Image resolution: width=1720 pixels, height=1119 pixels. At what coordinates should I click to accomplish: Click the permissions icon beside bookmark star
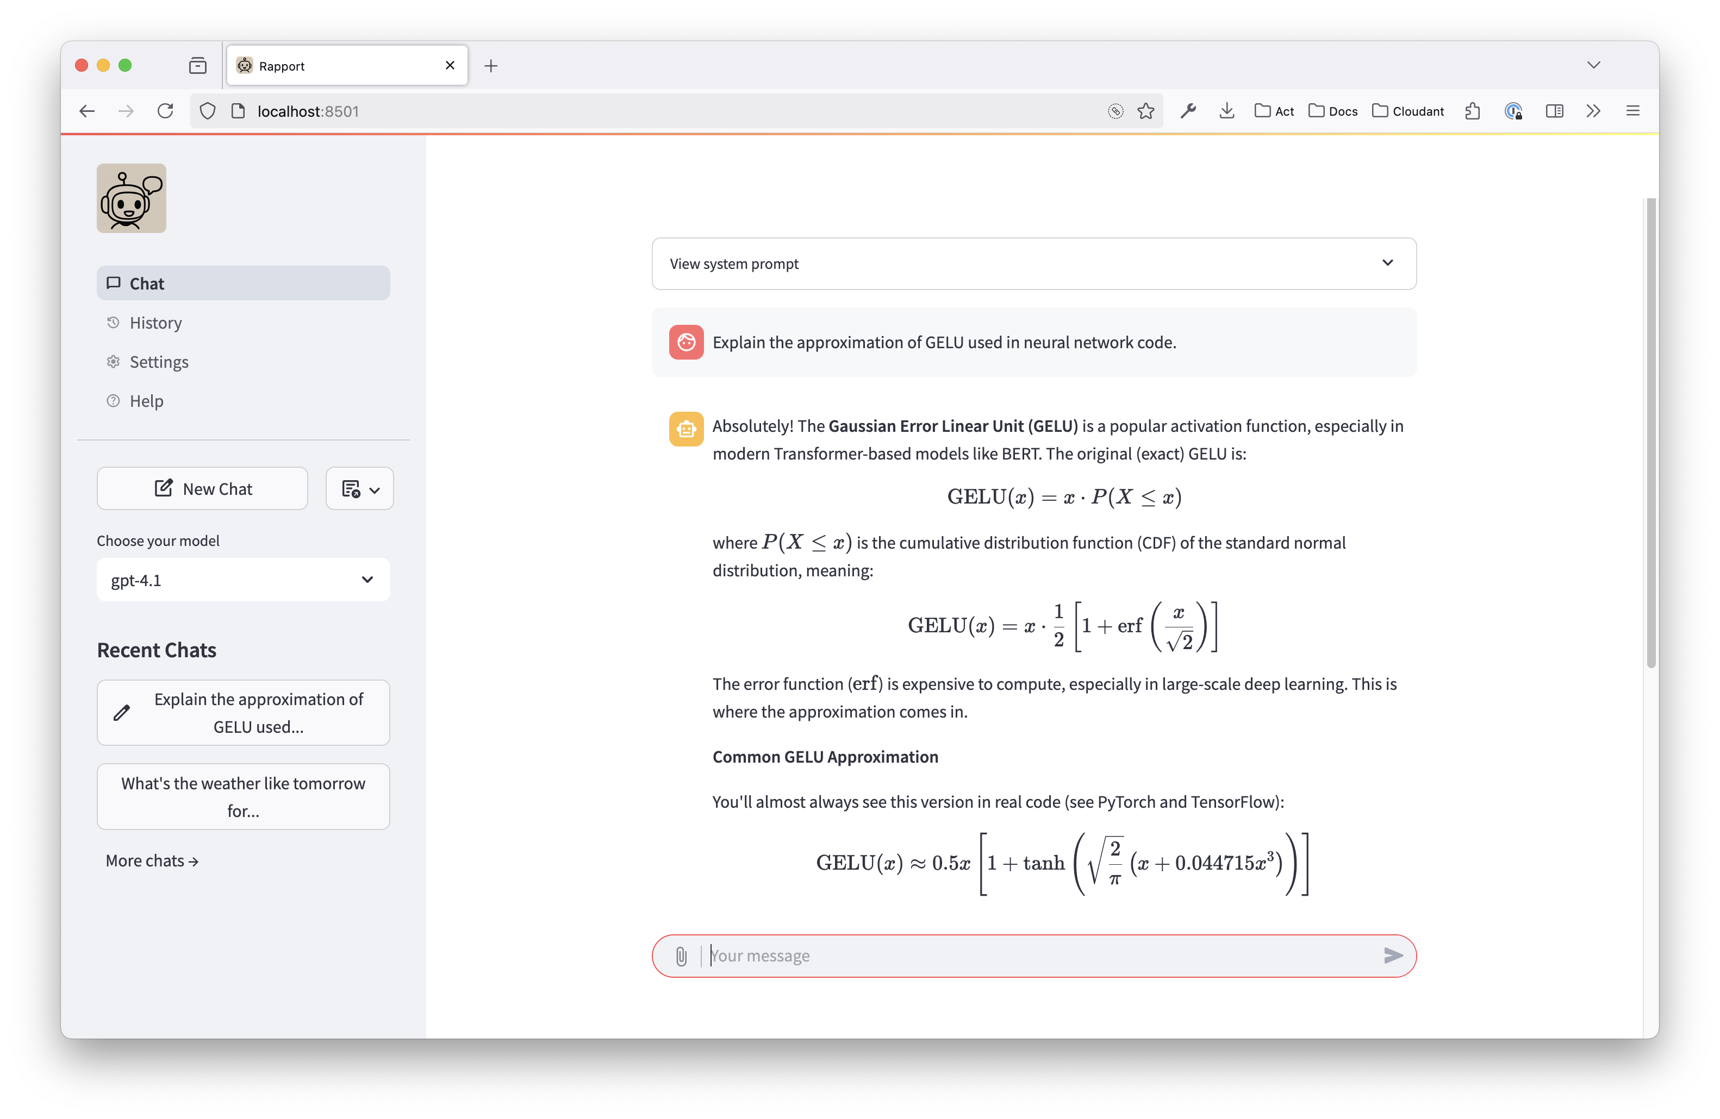[1115, 111]
